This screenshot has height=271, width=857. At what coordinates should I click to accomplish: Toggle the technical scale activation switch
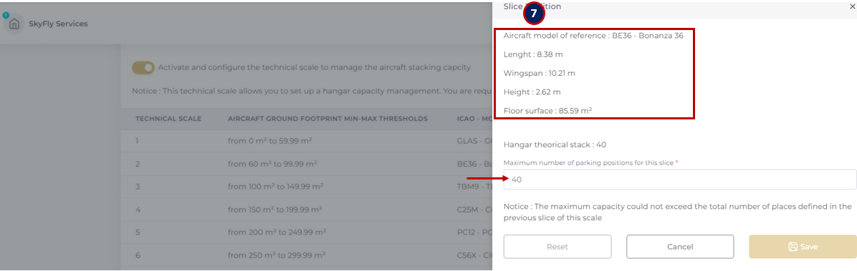click(x=143, y=68)
